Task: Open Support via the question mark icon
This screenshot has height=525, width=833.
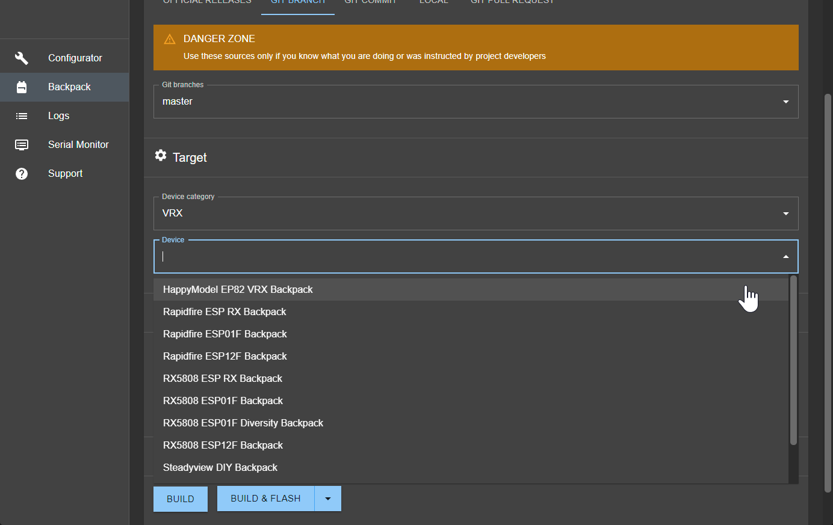Action: click(21, 173)
